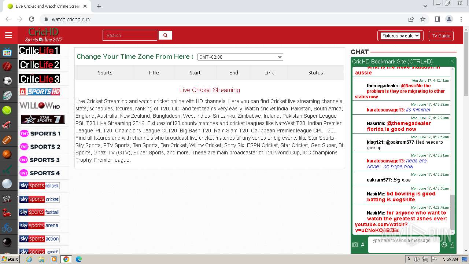Focus the Search input field
The width and height of the screenshot is (469, 264).
click(x=130, y=35)
